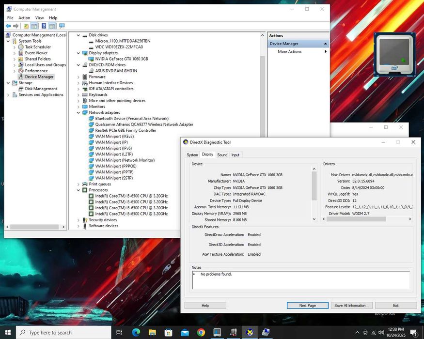Switch to the Input tab in DirectX tool

(235, 154)
